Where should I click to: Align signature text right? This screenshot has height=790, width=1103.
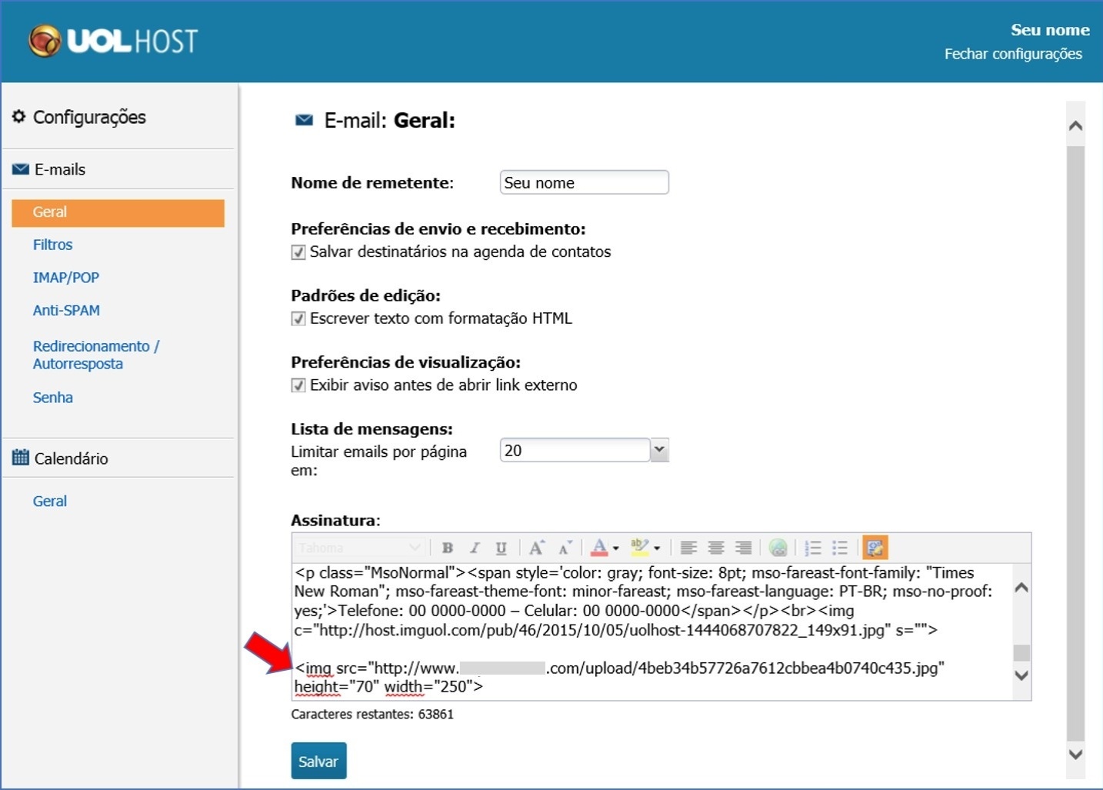pyautogui.click(x=743, y=548)
